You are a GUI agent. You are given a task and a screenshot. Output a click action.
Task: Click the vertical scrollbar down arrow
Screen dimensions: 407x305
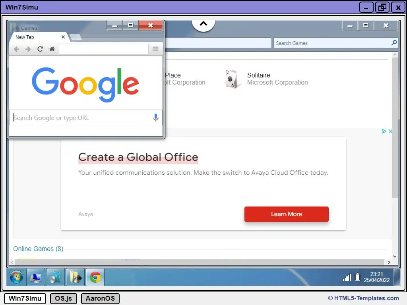pos(395,256)
